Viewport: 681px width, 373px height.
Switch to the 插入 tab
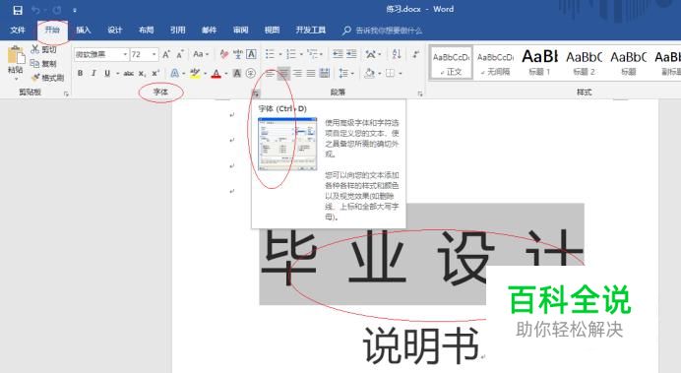[x=84, y=30]
